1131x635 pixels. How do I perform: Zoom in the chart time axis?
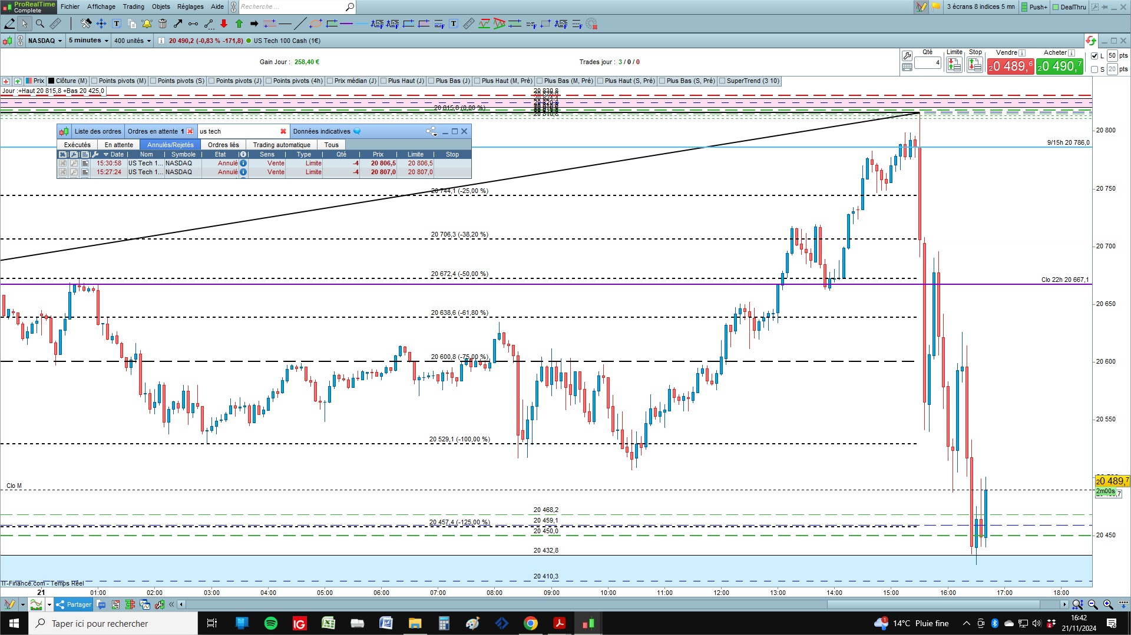[1108, 604]
